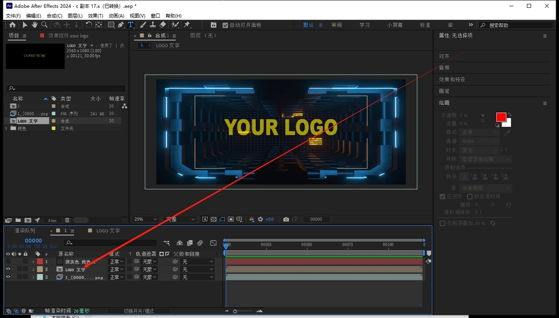Select the Hand tool

[34, 25]
